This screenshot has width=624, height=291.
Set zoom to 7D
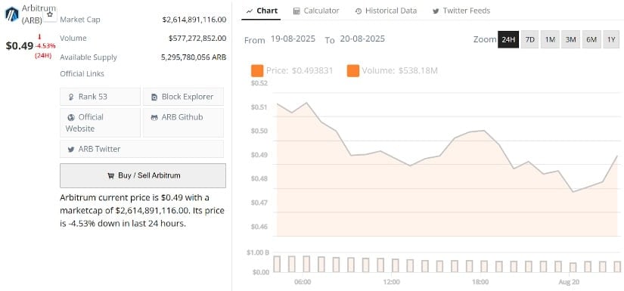click(529, 39)
